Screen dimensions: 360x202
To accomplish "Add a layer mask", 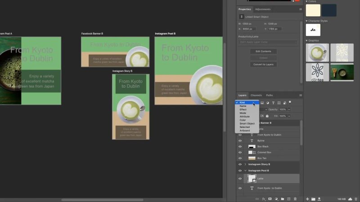I will pyautogui.click(x=270, y=199).
